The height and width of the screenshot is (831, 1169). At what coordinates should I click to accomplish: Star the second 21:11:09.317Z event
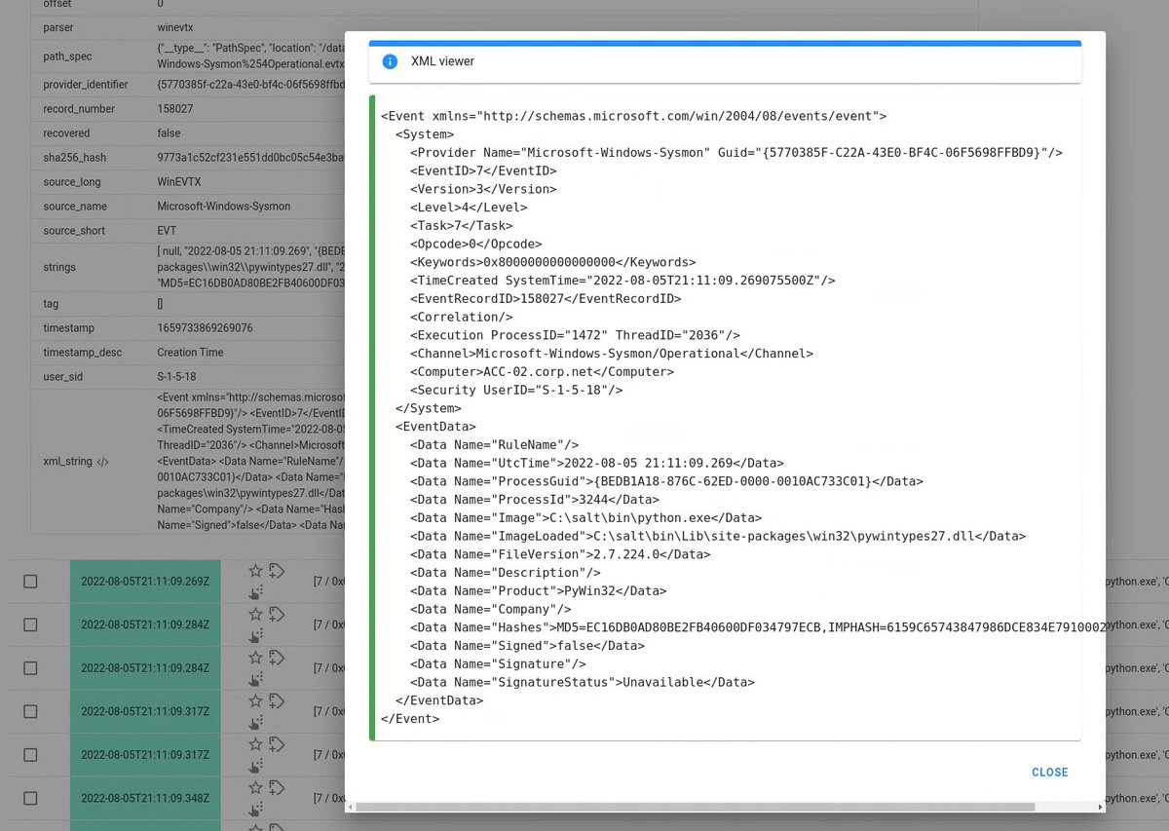[255, 744]
